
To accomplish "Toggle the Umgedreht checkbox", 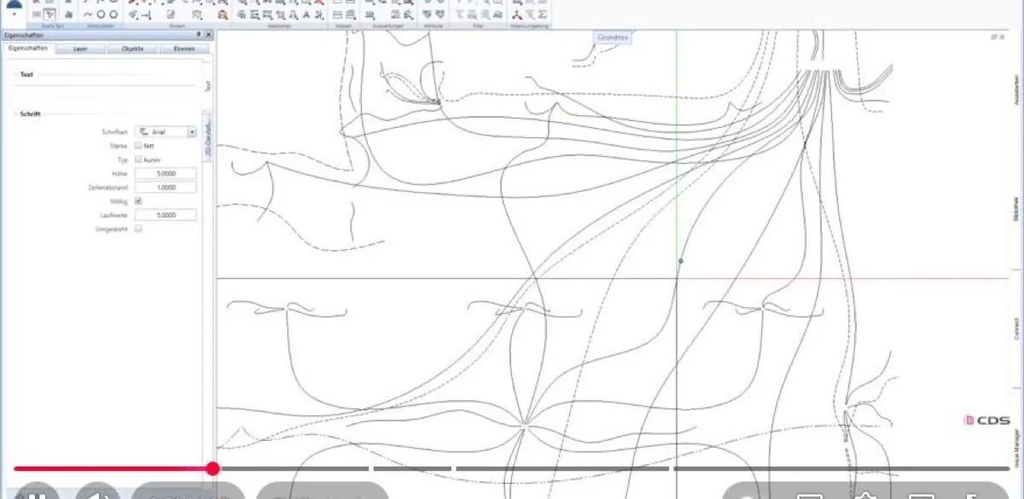I will pos(138,229).
